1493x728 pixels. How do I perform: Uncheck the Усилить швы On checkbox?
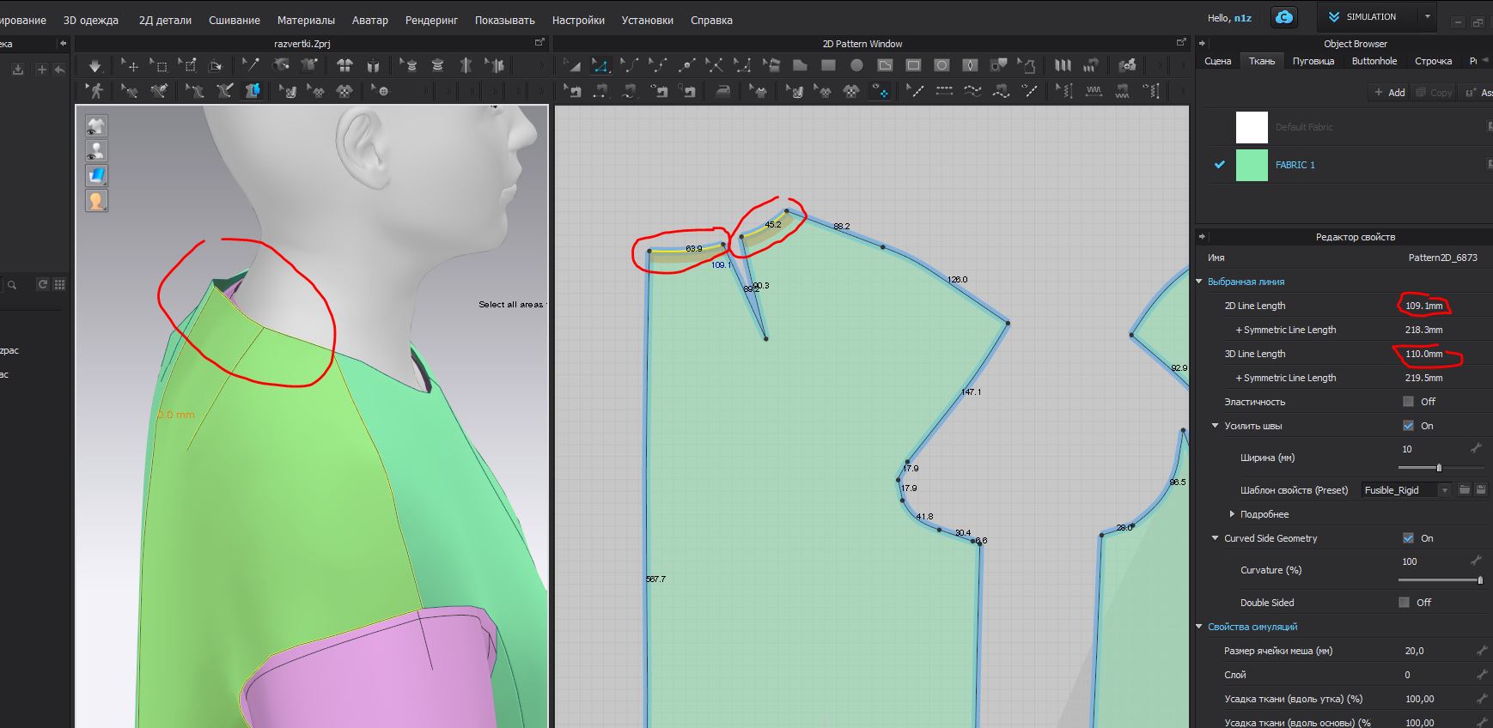coord(1408,426)
